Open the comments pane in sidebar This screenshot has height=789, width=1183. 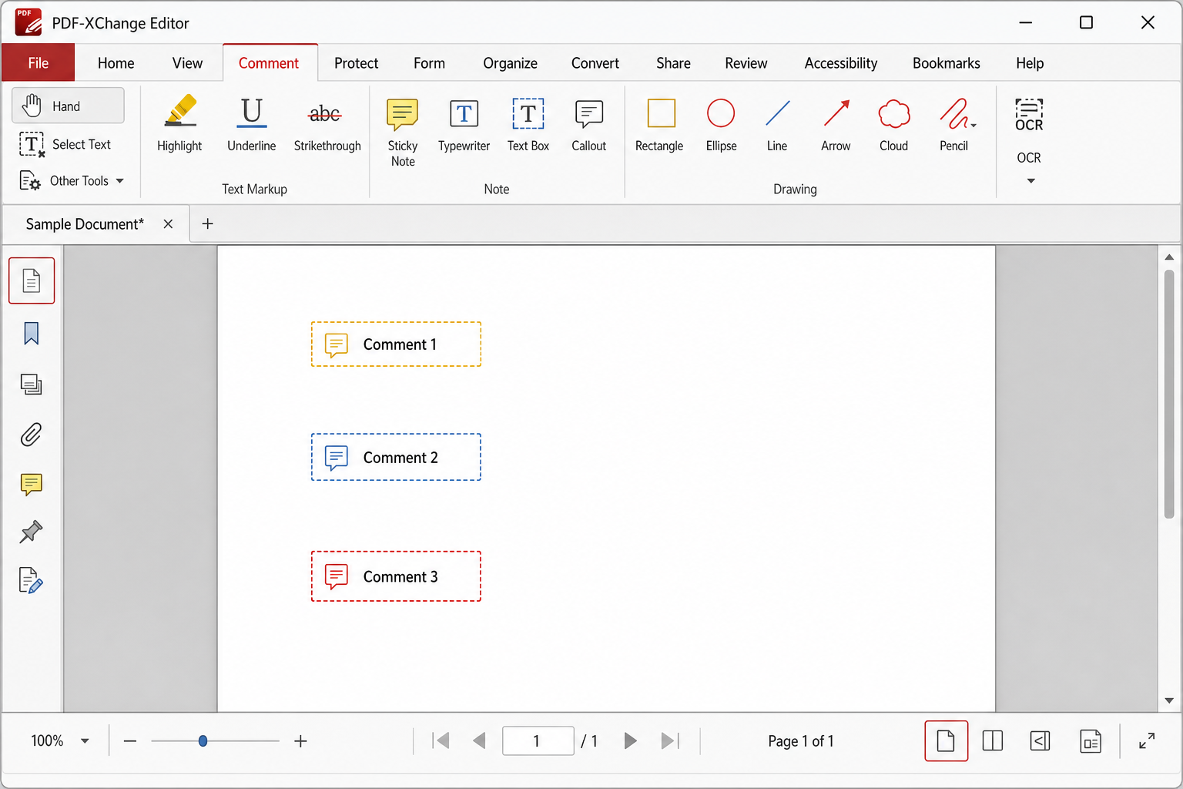[32, 484]
